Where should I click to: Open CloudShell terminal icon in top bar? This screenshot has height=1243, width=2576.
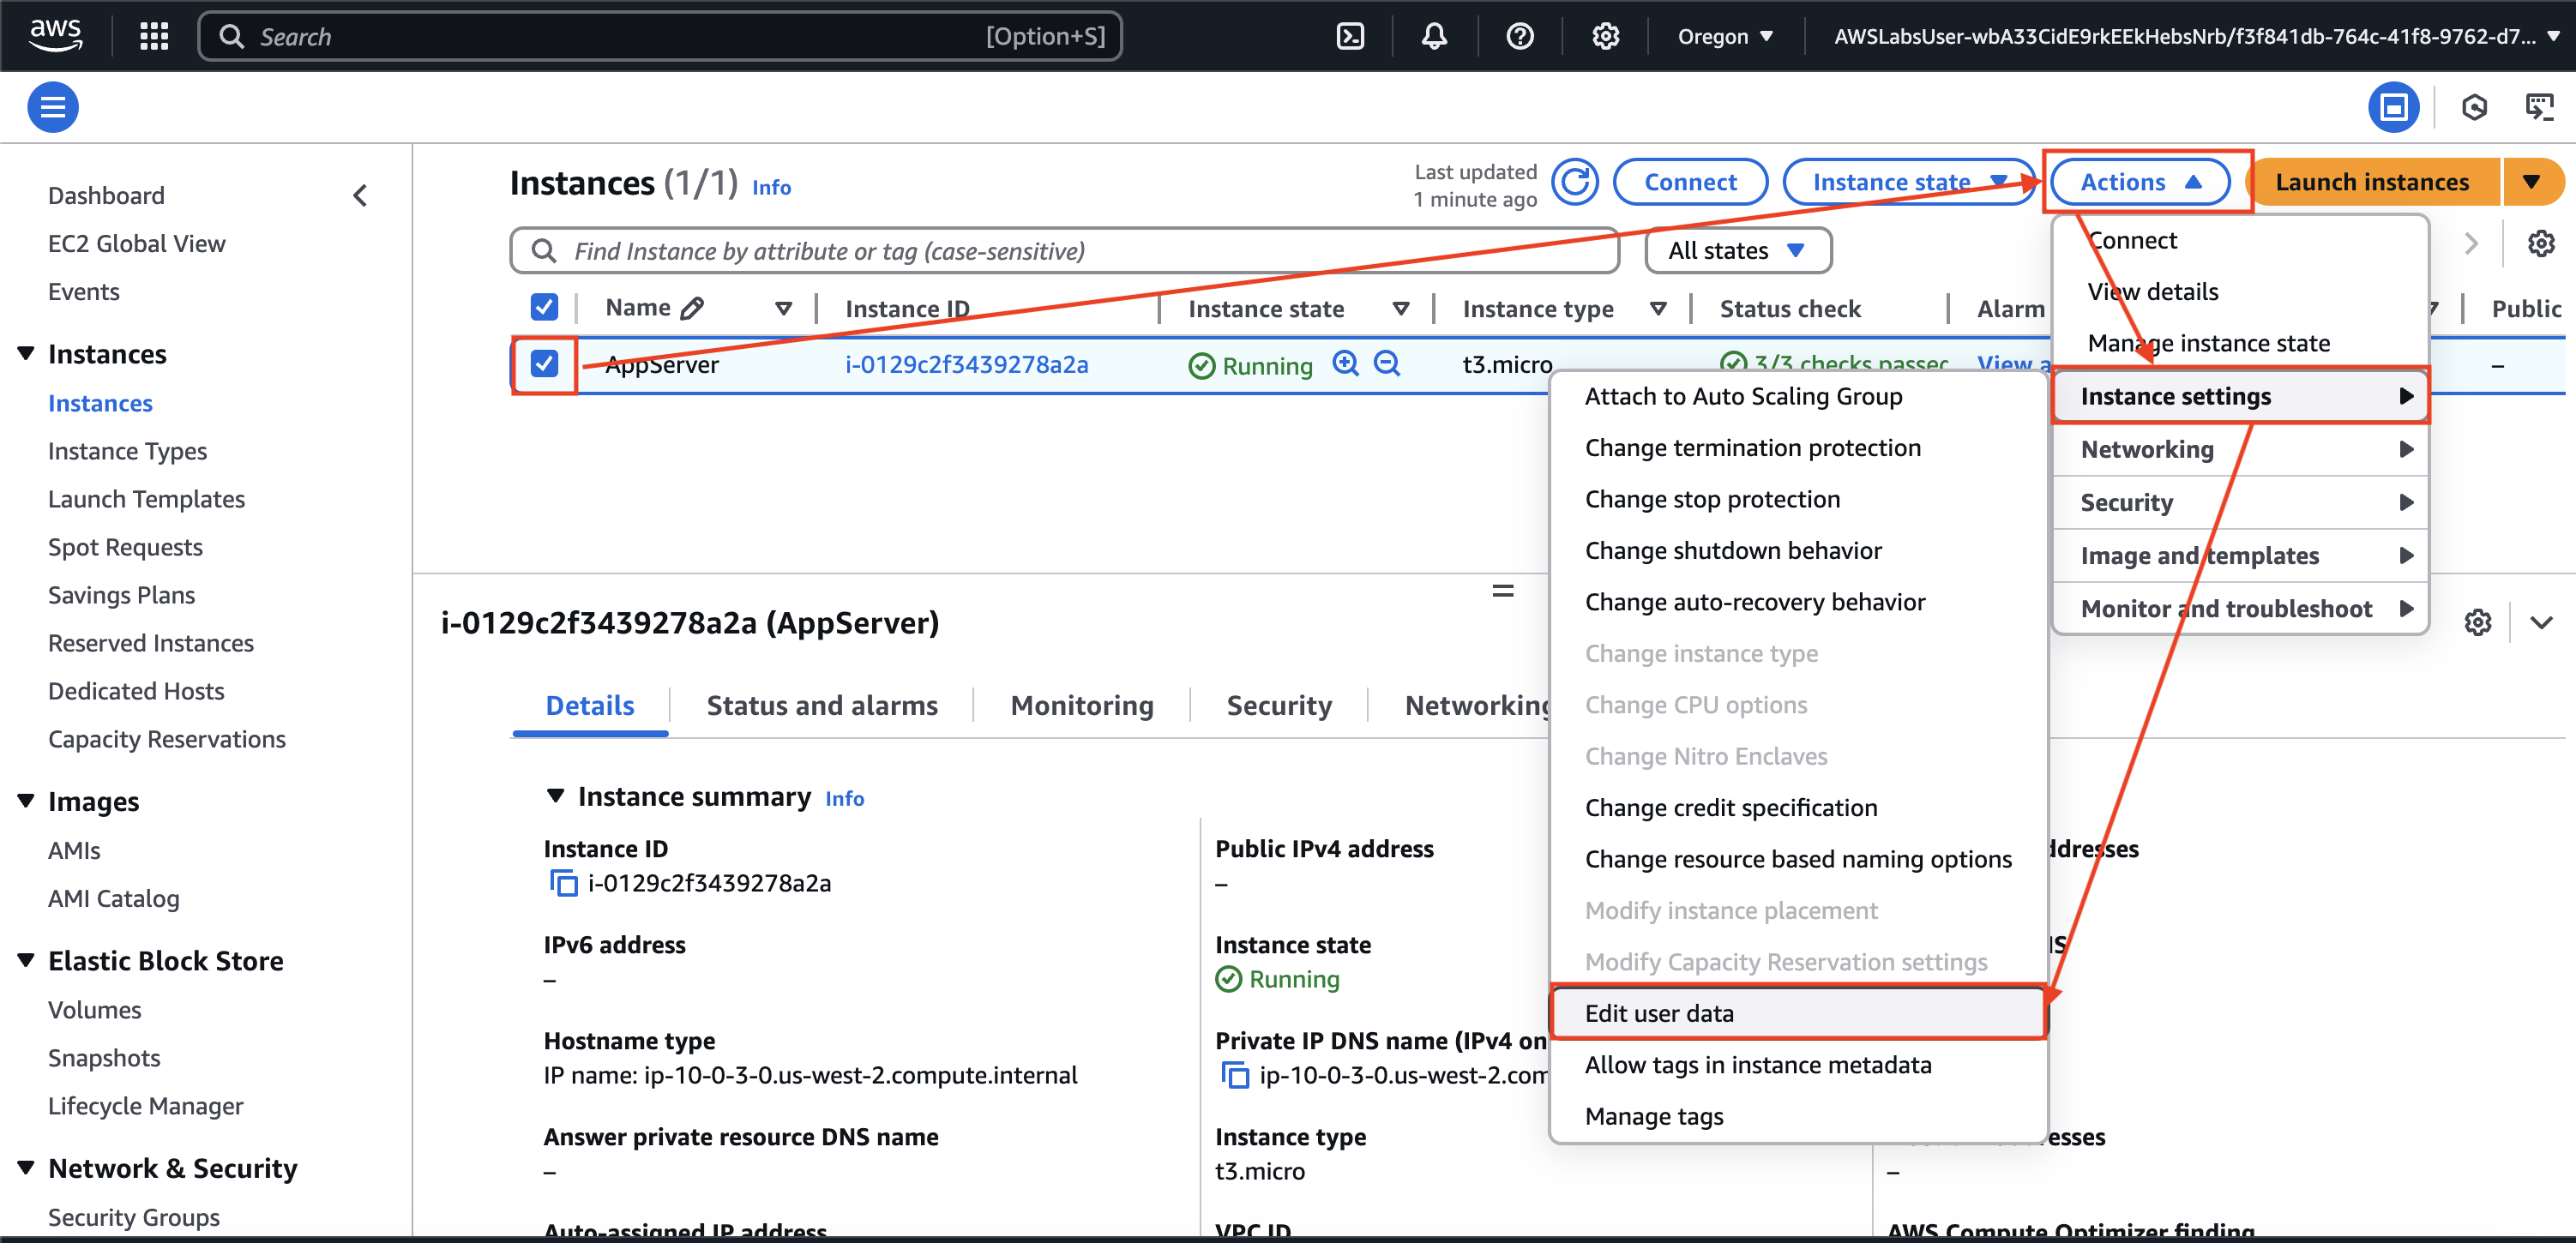(x=1350, y=37)
